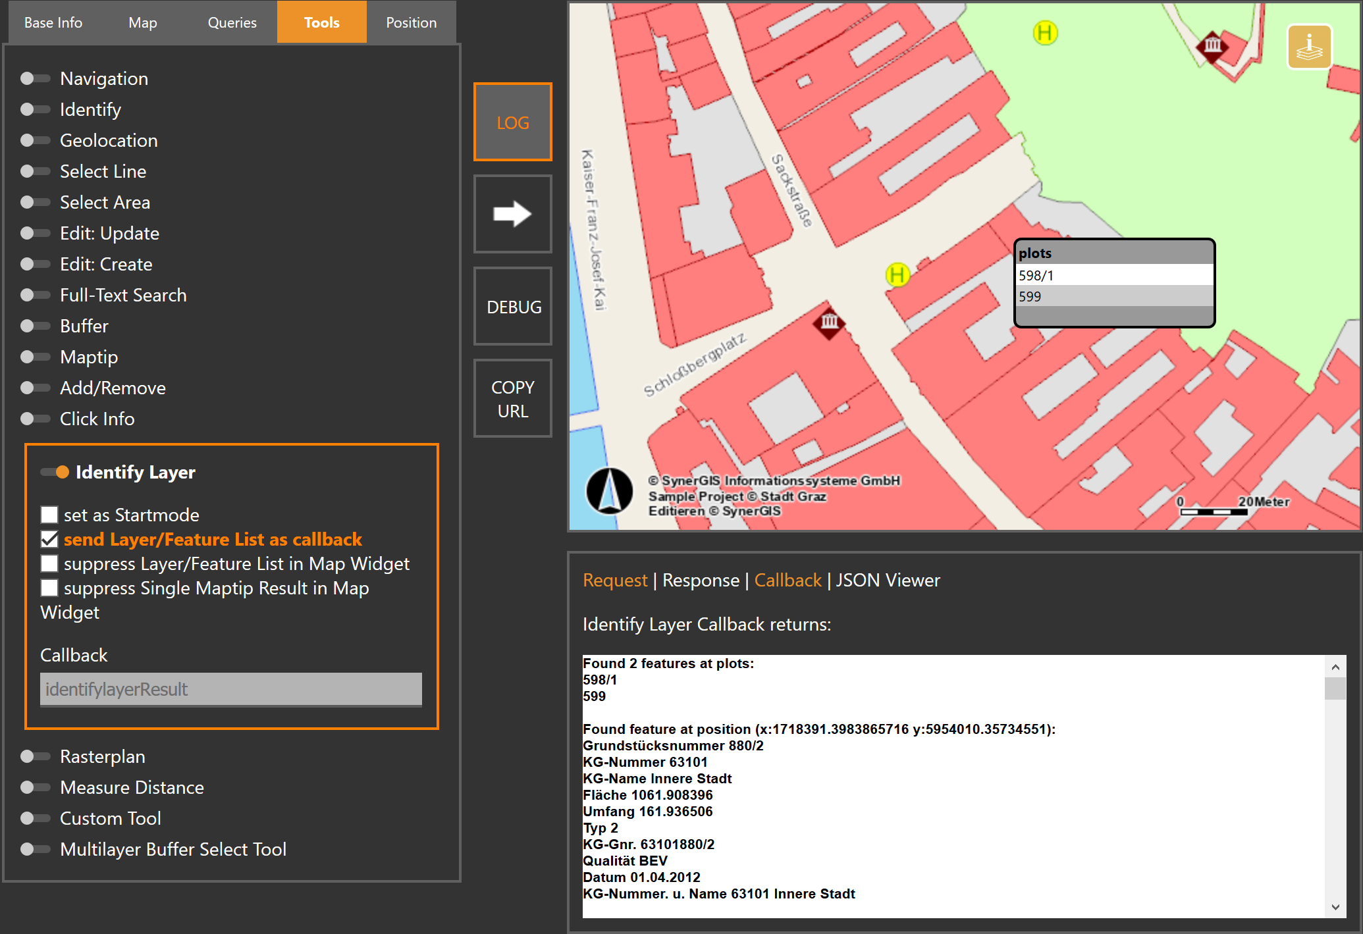This screenshot has width=1363, height=934.
Task: Switch to the Queries tab
Action: click(232, 22)
